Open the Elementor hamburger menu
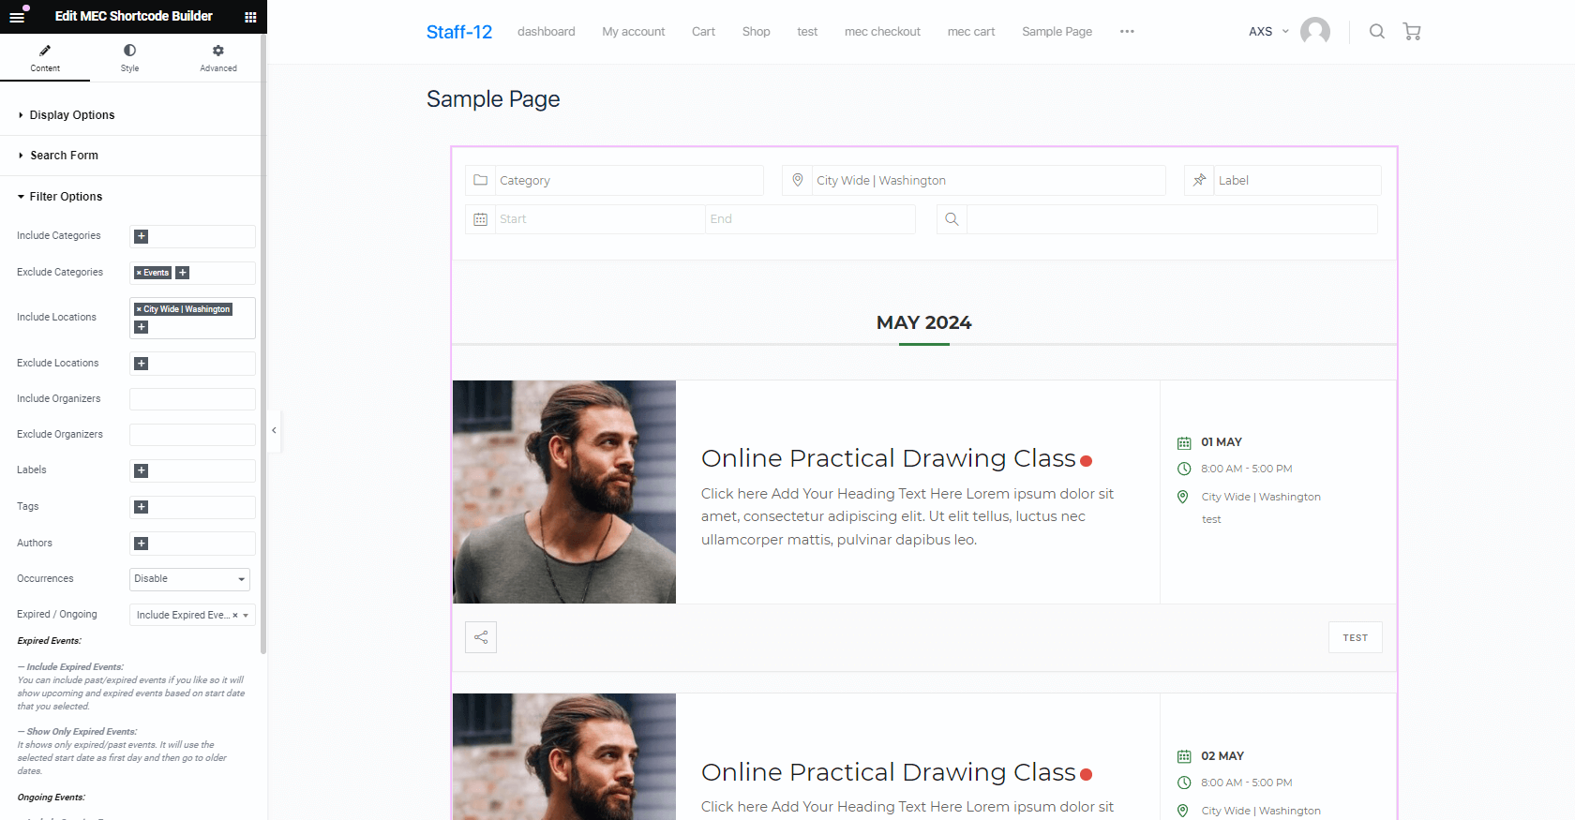The width and height of the screenshot is (1575, 820). (x=17, y=16)
